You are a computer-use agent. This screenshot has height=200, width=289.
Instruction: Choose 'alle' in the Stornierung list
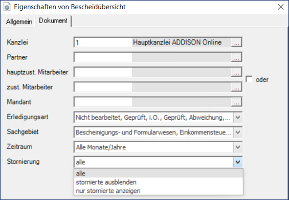pos(159,173)
